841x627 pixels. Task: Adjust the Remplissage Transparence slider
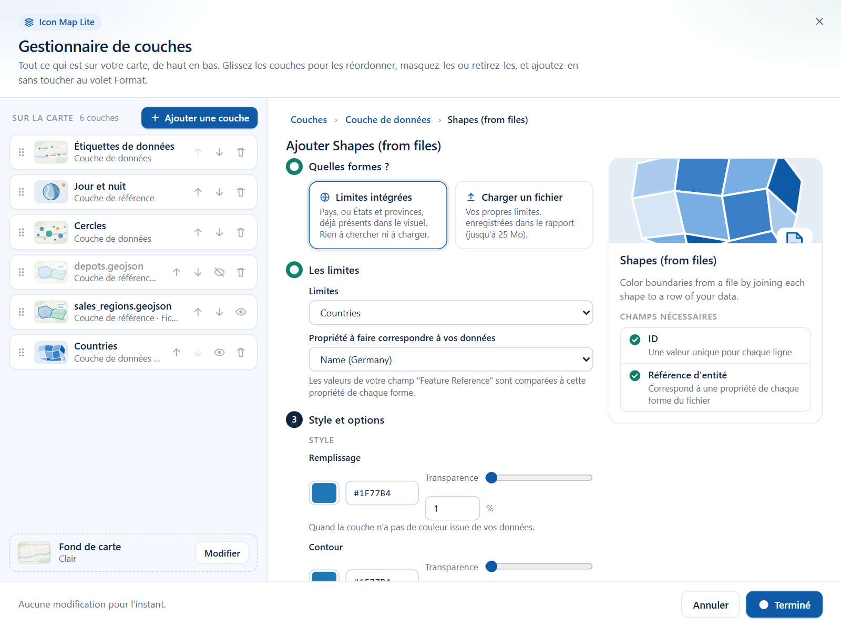click(540, 478)
